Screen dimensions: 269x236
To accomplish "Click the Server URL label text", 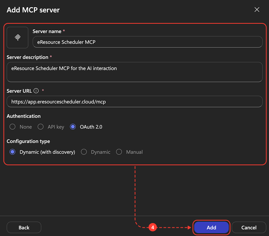I will 19,91.
